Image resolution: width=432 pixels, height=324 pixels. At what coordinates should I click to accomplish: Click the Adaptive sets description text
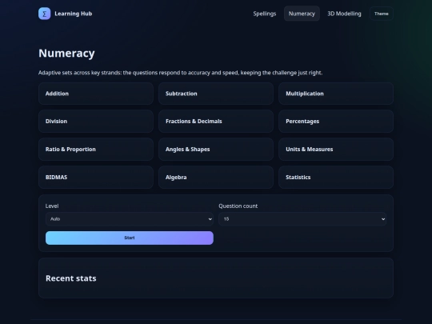[x=181, y=73]
